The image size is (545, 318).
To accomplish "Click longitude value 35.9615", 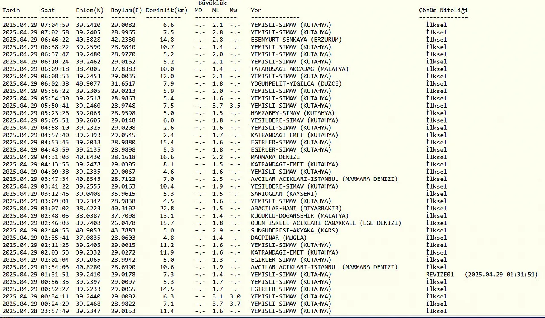I will [x=123, y=194].
